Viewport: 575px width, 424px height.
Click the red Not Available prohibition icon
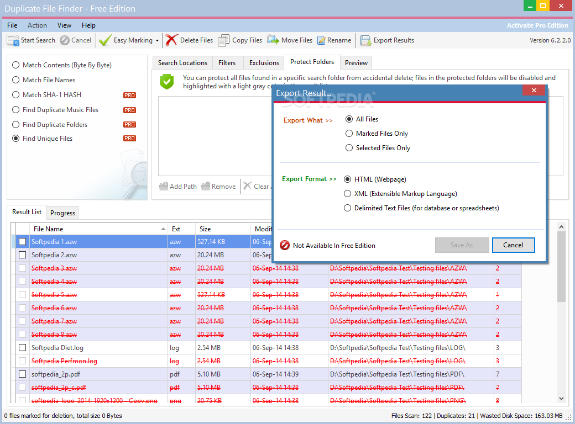click(x=285, y=245)
